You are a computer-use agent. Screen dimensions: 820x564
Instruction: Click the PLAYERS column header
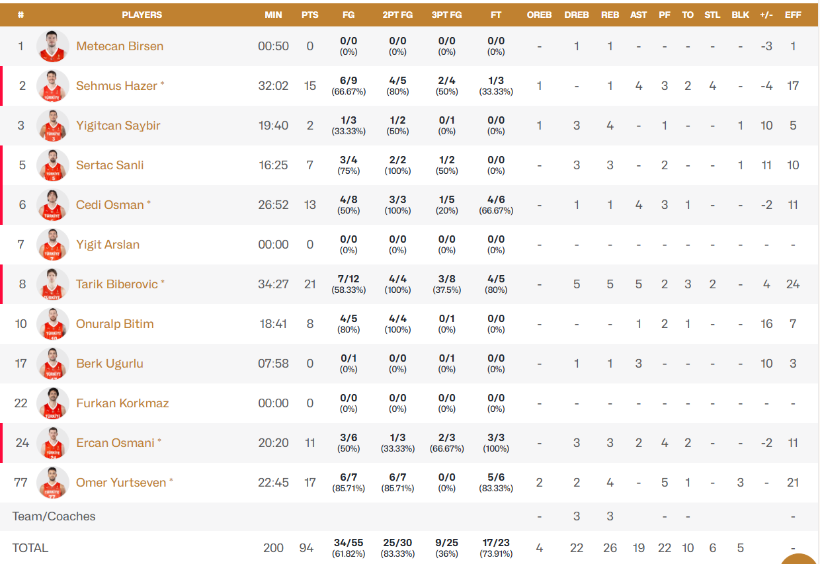click(142, 15)
